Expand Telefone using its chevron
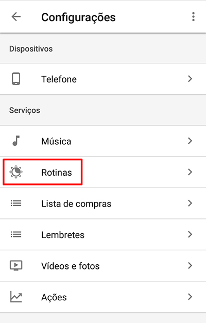 (190, 79)
